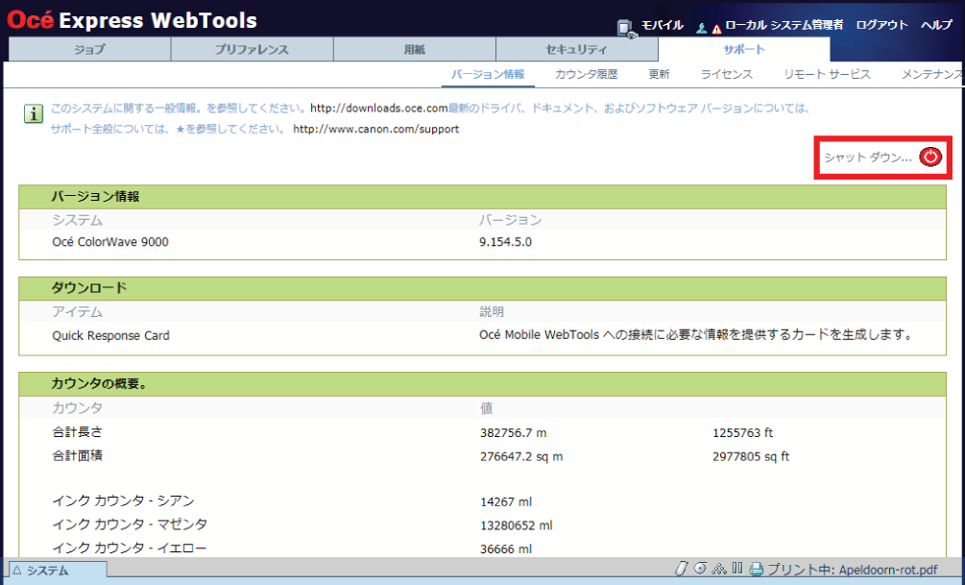Open the ライセンス sub-tab
The width and height of the screenshot is (965, 585).
(727, 75)
